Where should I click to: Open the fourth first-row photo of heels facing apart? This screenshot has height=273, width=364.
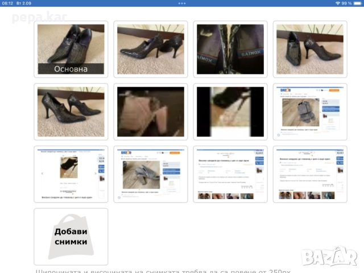click(x=310, y=49)
